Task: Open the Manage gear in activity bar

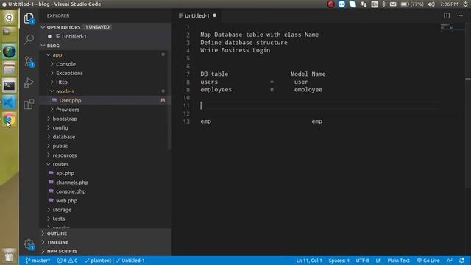Action: click(29, 244)
